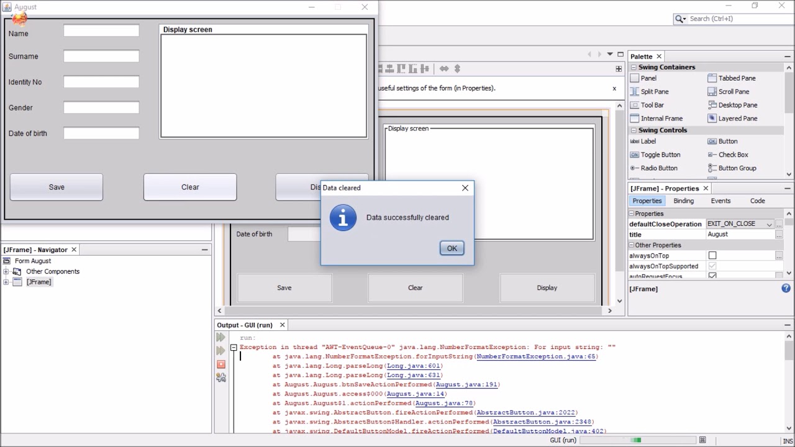Select Desktop Pane component in Palette

point(733,105)
